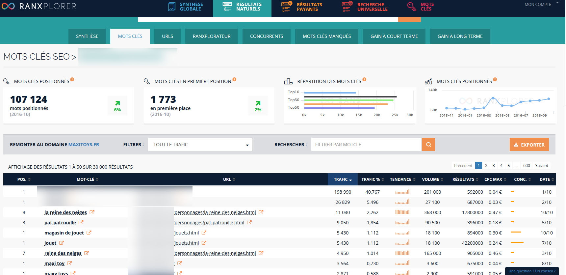The image size is (566, 275).
Task: Sort table by Pos. column
Action: pyautogui.click(x=24, y=179)
